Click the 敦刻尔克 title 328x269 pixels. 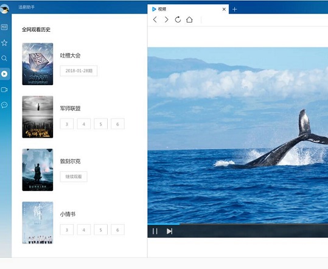71,161
